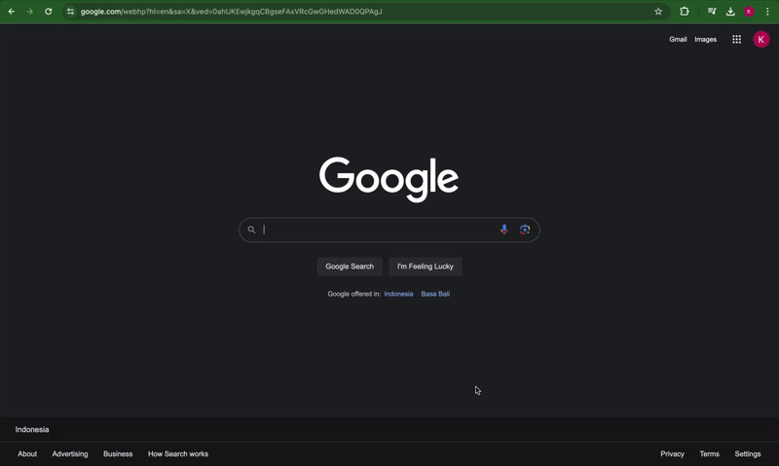
Task: Click the Indonesia region text in footer
Action: (x=32, y=429)
